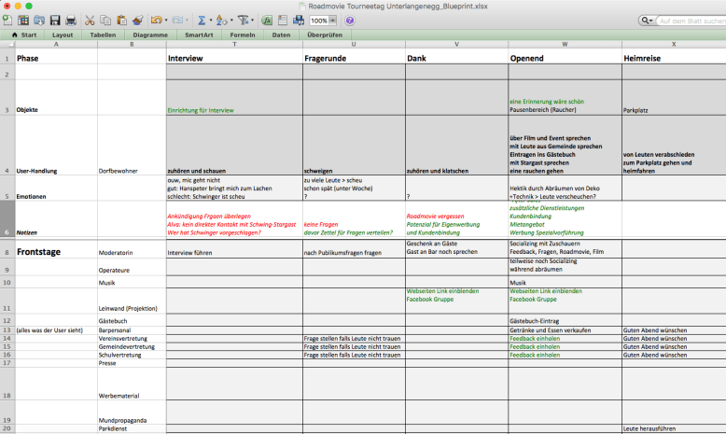This screenshot has height=434, width=726.
Task: Open the media browser
Action: [299, 20]
